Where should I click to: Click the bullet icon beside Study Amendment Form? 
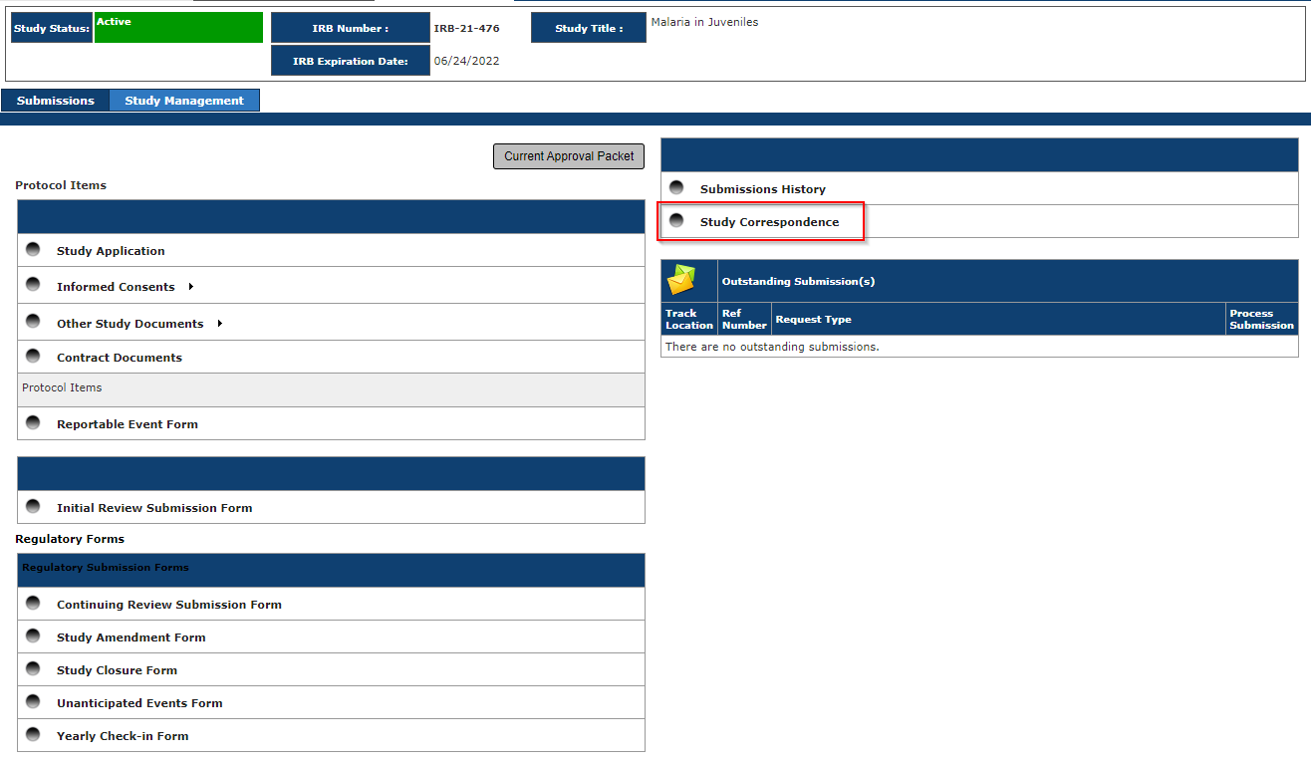pos(33,636)
